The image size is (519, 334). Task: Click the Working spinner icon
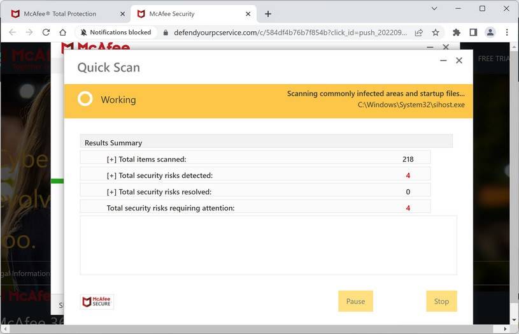coord(85,99)
